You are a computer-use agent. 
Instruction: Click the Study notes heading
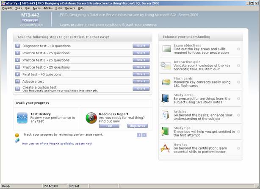pyautogui.click(x=183, y=95)
